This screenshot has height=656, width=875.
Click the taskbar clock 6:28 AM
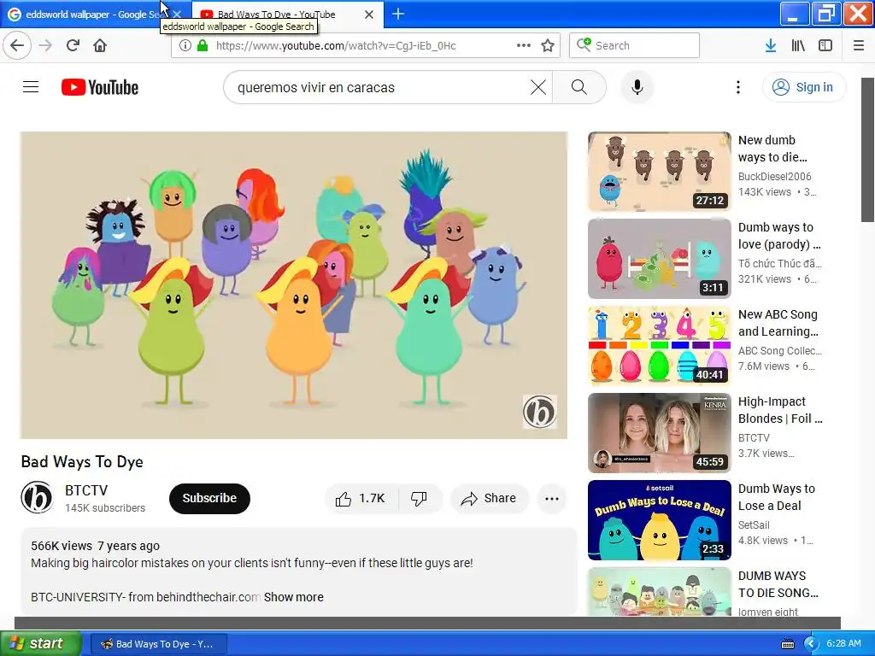(843, 643)
